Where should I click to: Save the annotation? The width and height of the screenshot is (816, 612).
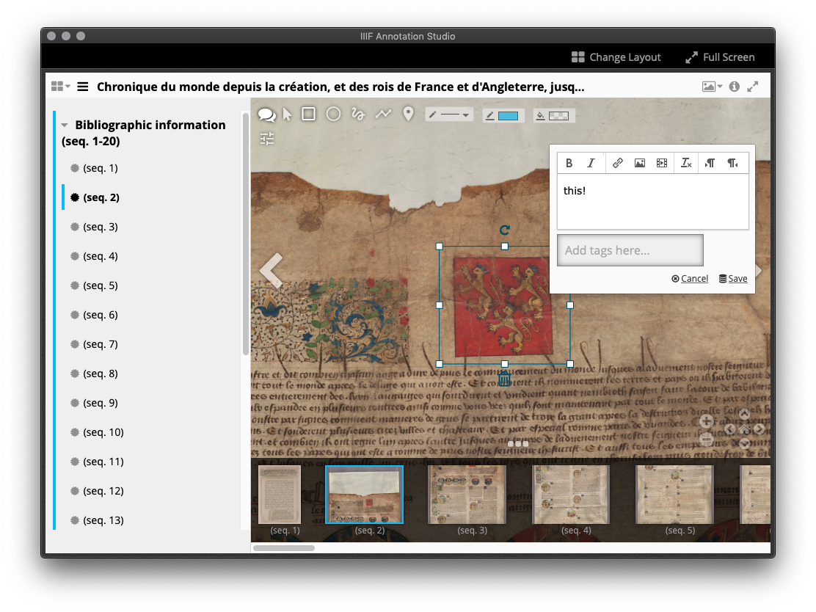tap(733, 279)
